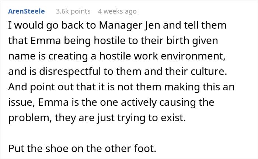This screenshot has width=258, height=159.
Task: Click the first mention of Emma
Action: pyautogui.click(x=46, y=41)
